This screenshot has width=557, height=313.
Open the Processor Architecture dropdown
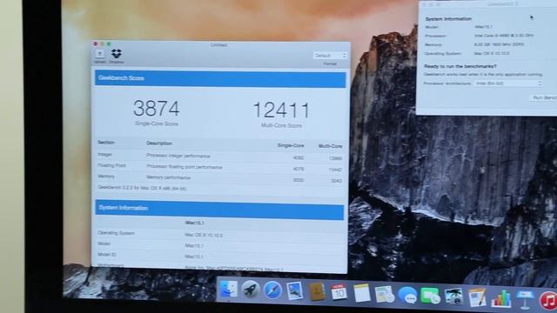click(x=508, y=83)
